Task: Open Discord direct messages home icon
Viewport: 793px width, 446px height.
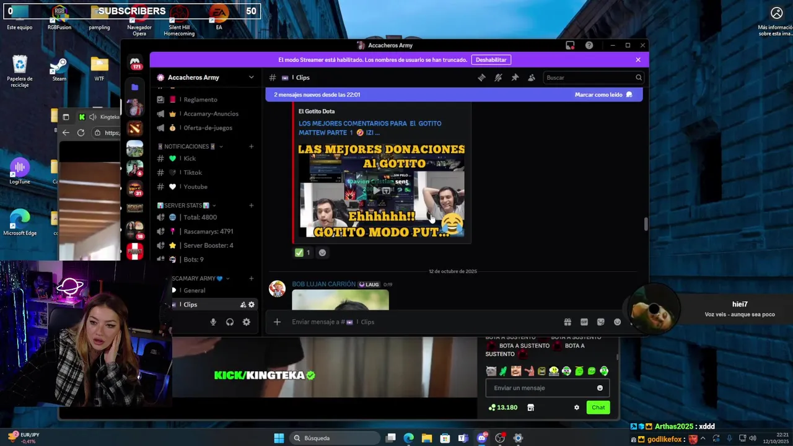Action: (x=134, y=63)
